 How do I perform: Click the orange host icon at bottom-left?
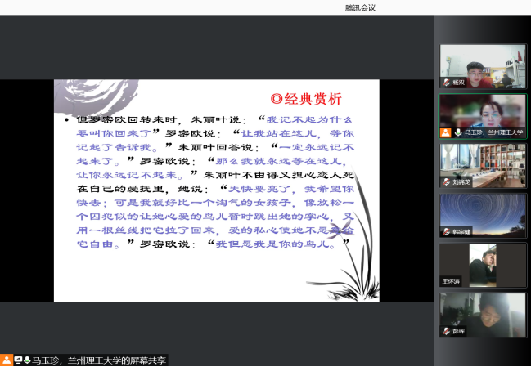pyautogui.click(x=7, y=360)
